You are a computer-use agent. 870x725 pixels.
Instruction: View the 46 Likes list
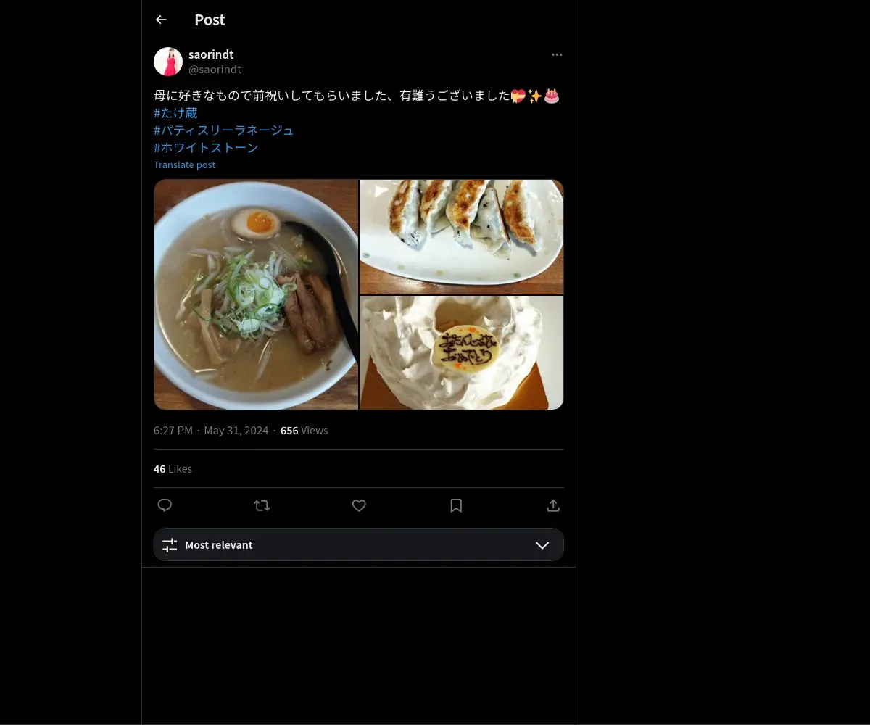173,469
